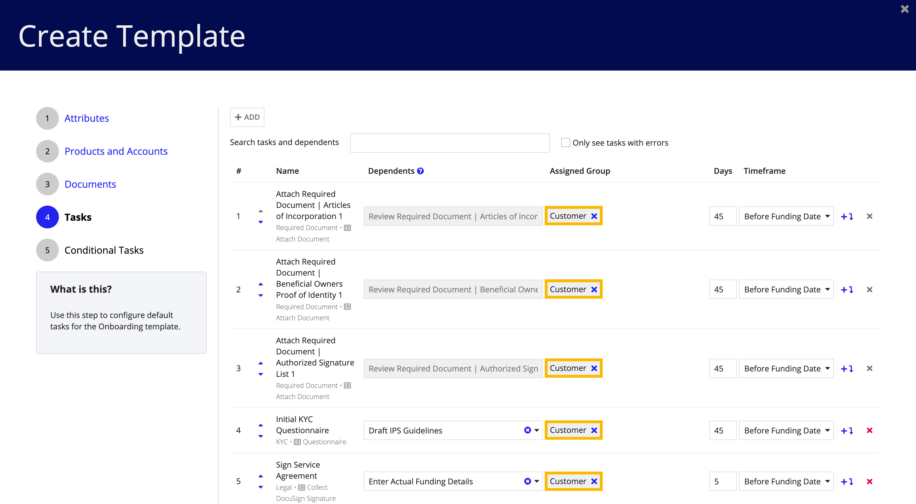916x504 pixels.
Task: Click the remove X icon on task 3 Customer tag
Action: point(594,368)
